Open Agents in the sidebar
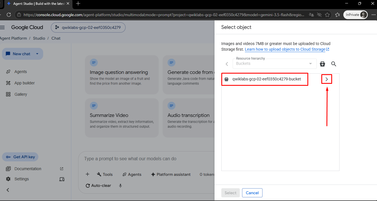377x201 pixels. click(21, 72)
